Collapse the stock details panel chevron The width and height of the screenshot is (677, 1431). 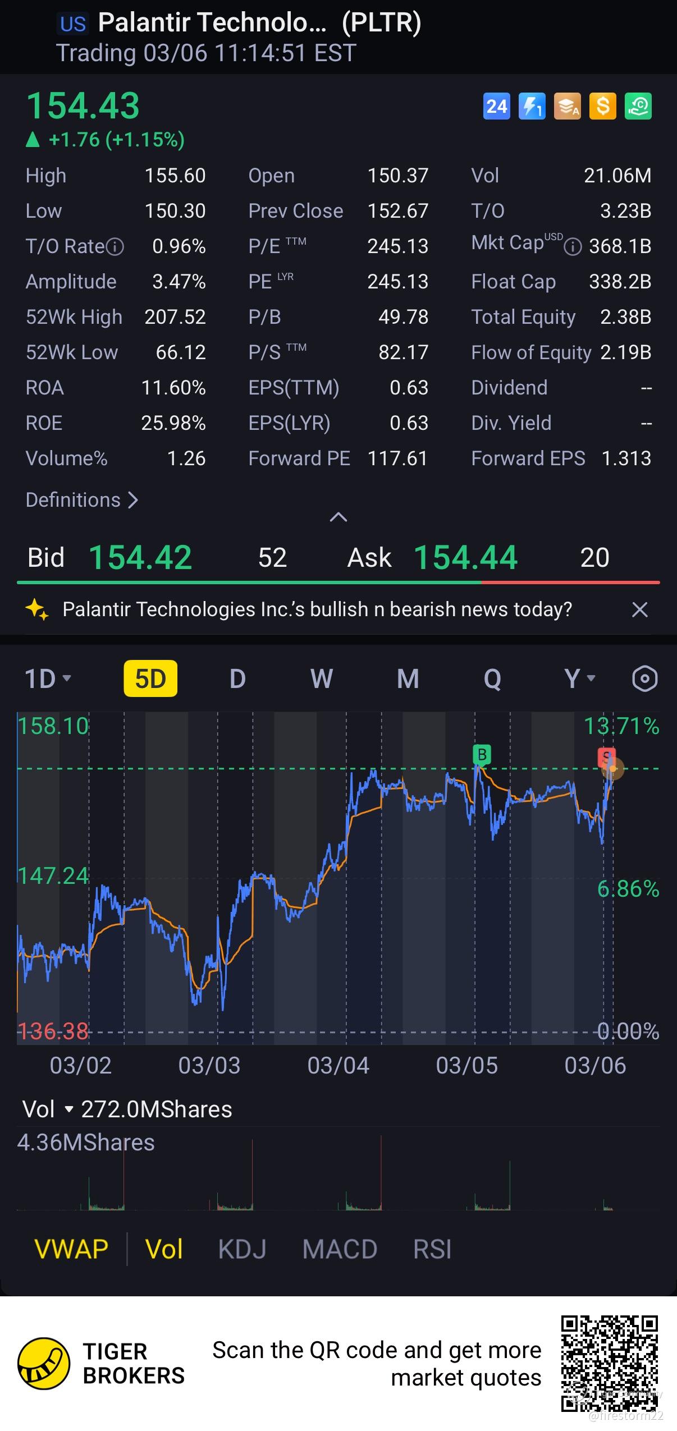pos(338,517)
